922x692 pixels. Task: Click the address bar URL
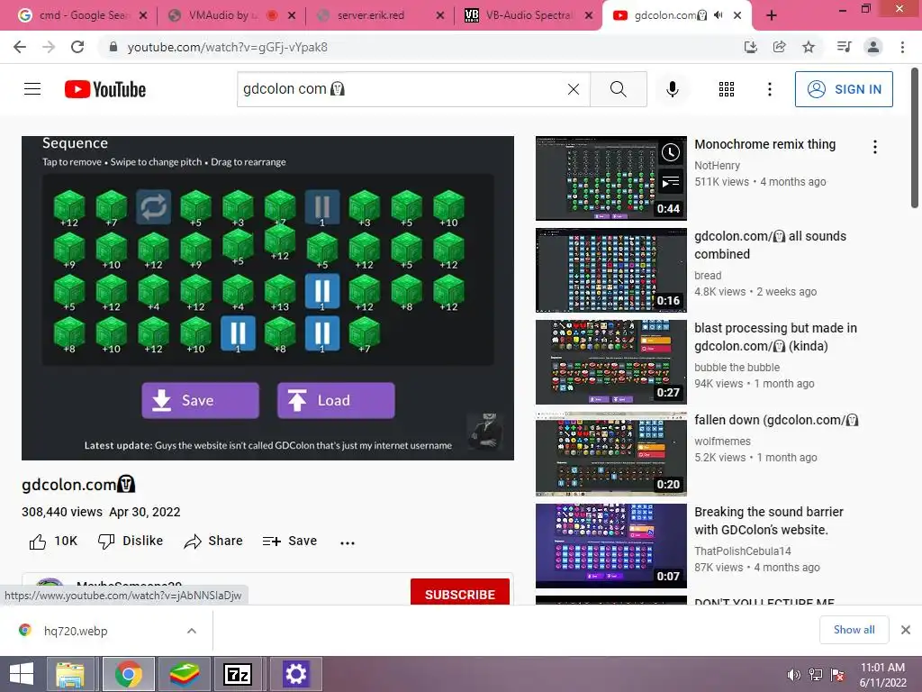pos(227,47)
